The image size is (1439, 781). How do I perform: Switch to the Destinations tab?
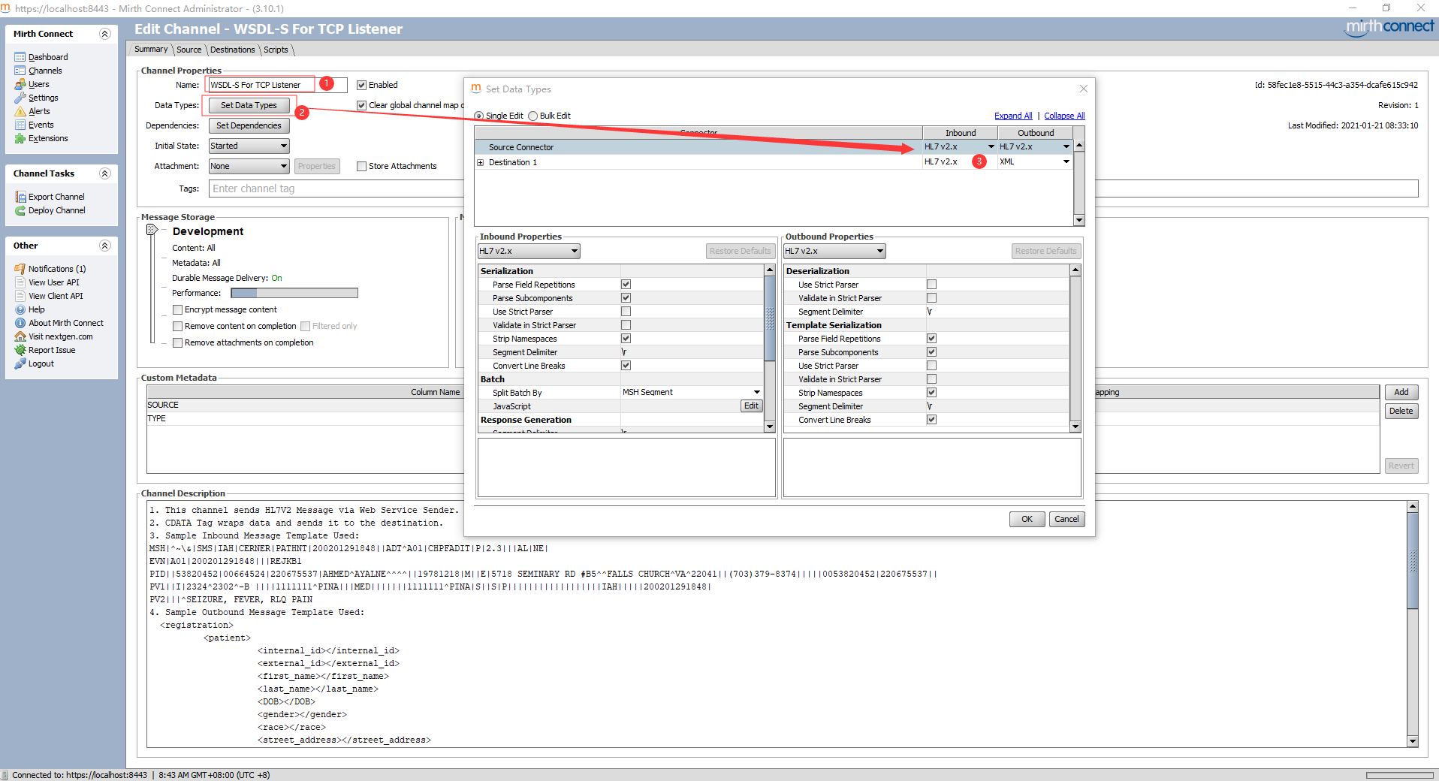(233, 50)
